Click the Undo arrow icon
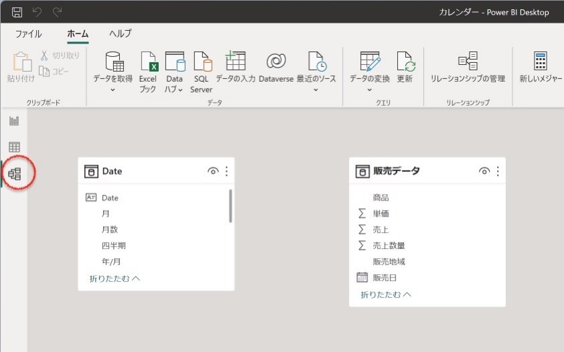The height and width of the screenshot is (352, 564). (37, 12)
